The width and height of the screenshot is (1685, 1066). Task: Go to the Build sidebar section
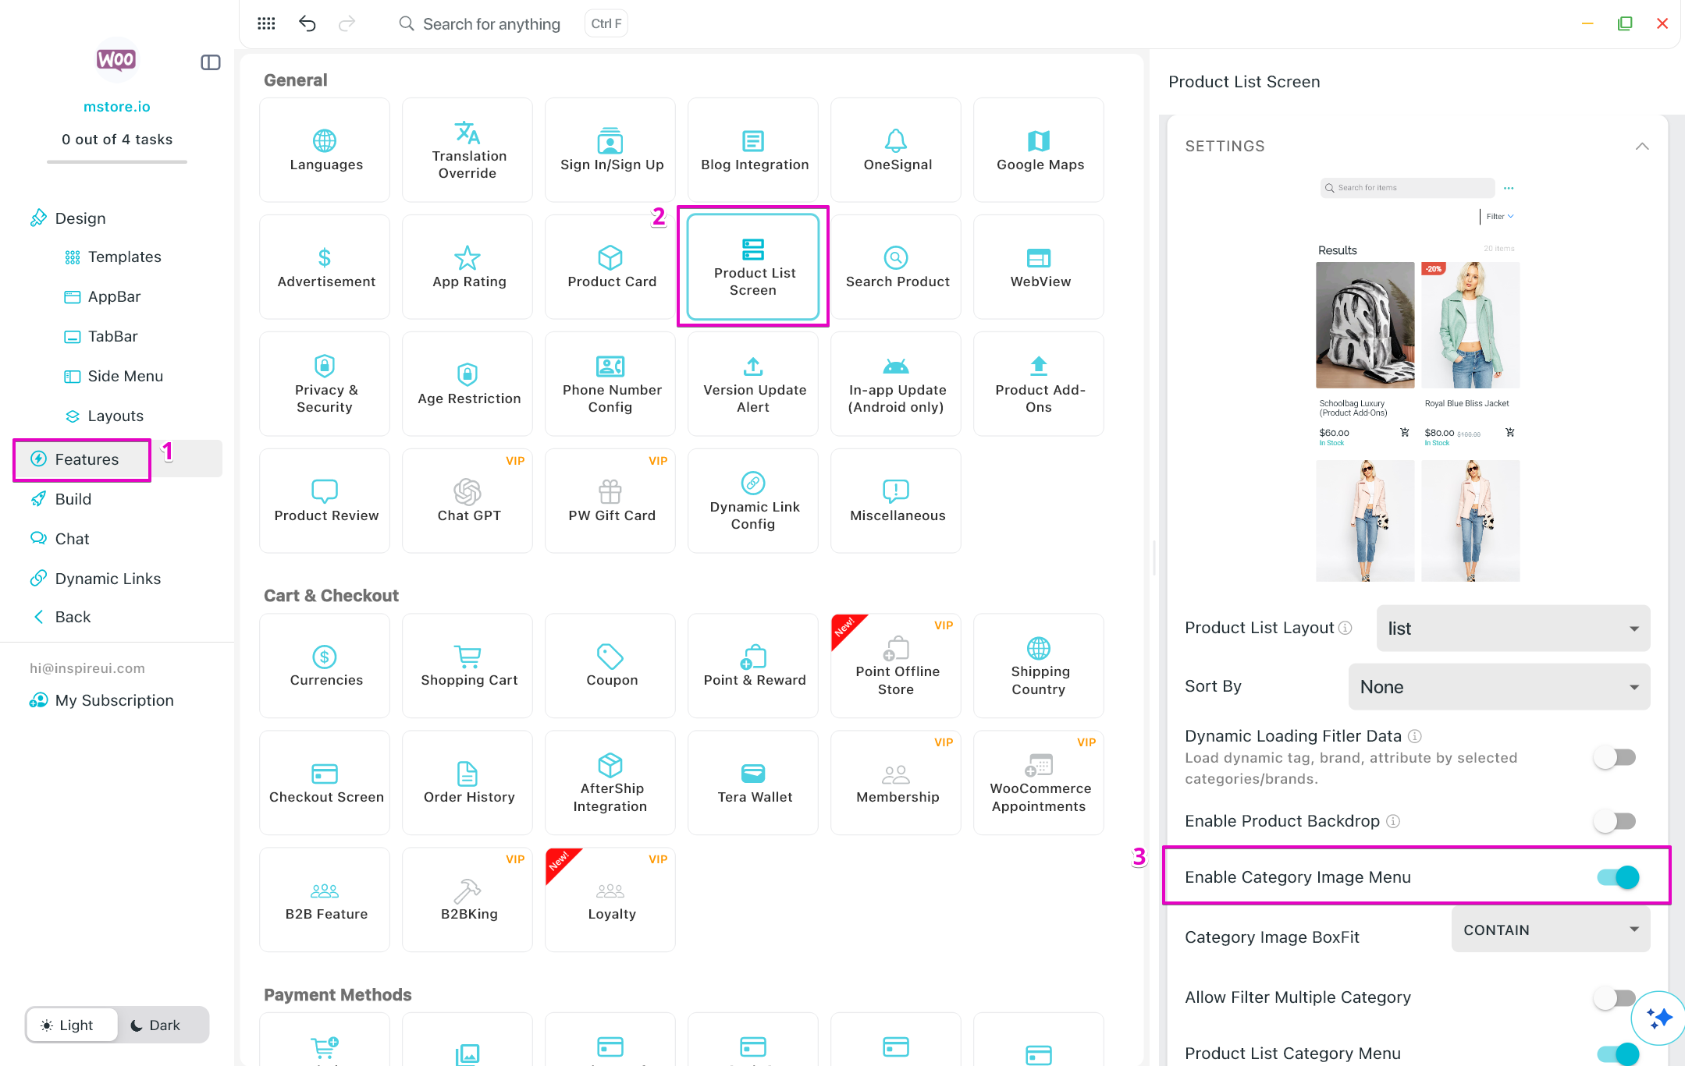tap(73, 499)
